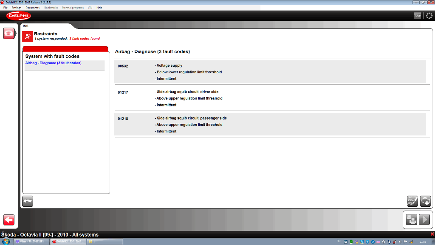Click the taskbar clock

coord(423,242)
